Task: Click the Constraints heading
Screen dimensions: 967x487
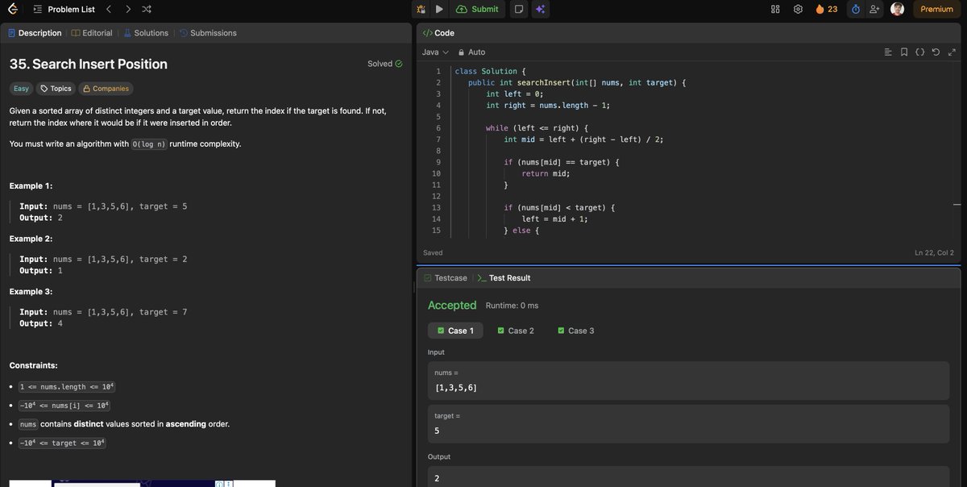Action: point(33,365)
